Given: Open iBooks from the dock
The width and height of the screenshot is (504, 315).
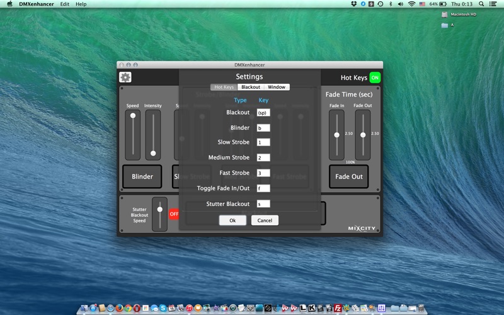Looking at the screenshot, I should [x=198, y=308].
